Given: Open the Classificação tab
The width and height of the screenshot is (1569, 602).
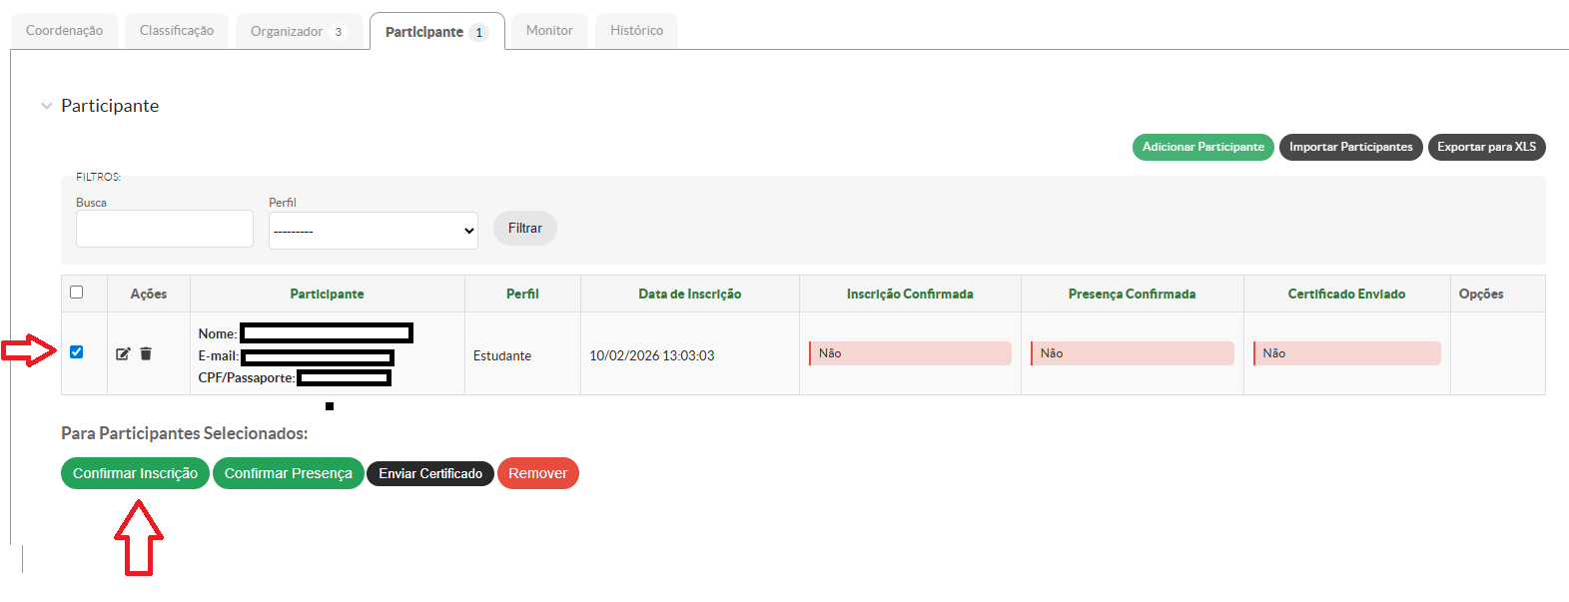Looking at the screenshot, I should (177, 31).
